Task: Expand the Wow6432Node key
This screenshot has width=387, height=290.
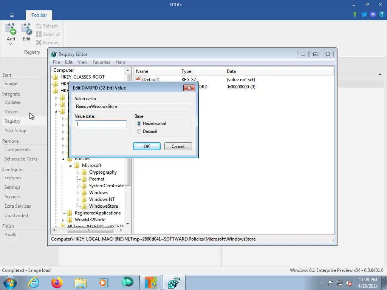Action: pyautogui.click(x=63, y=220)
